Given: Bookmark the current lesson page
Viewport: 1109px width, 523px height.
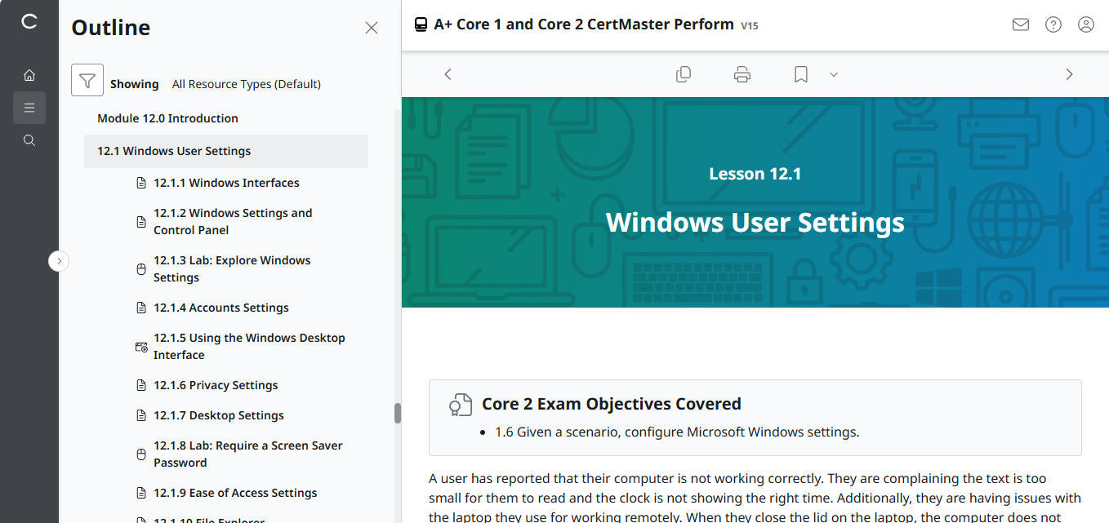Looking at the screenshot, I should click(799, 73).
